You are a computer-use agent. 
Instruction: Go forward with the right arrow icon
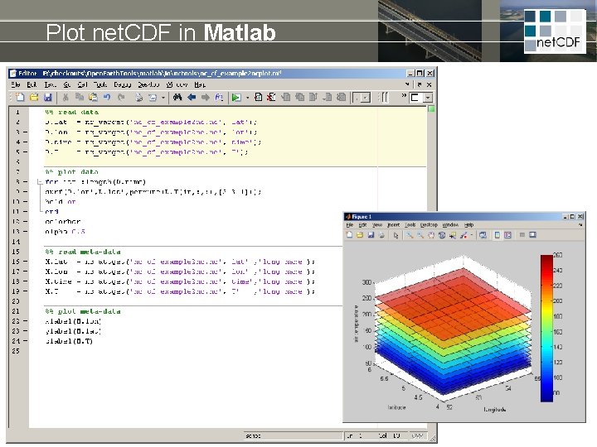tap(206, 98)
